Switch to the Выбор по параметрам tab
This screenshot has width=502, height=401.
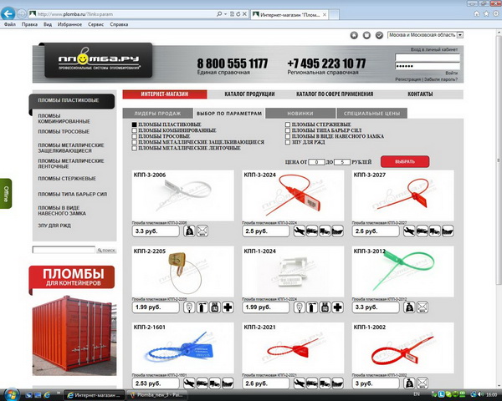click(229, 114)
